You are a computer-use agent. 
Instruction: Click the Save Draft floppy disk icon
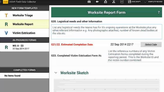click(x=129, y=2)
